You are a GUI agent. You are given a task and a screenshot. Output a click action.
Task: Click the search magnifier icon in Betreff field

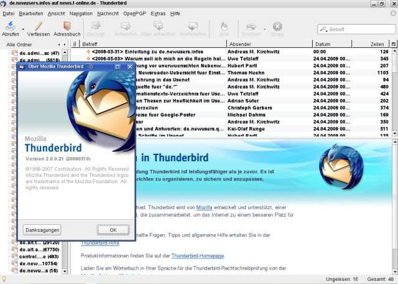tap(323, 29)
